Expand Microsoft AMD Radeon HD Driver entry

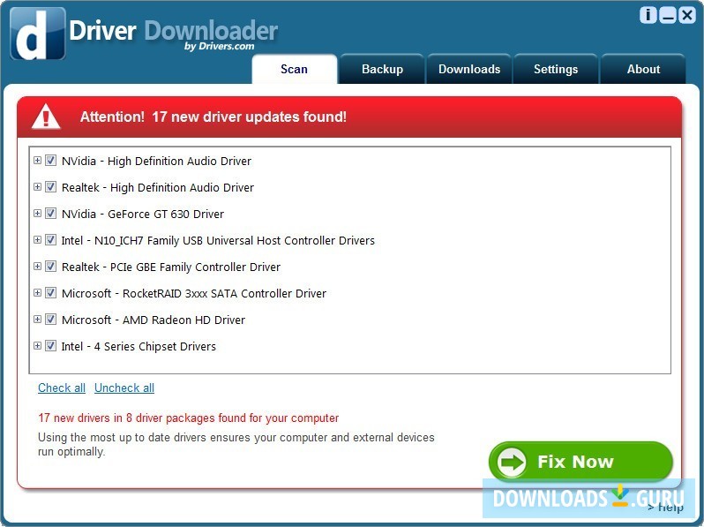click(37, 320)
